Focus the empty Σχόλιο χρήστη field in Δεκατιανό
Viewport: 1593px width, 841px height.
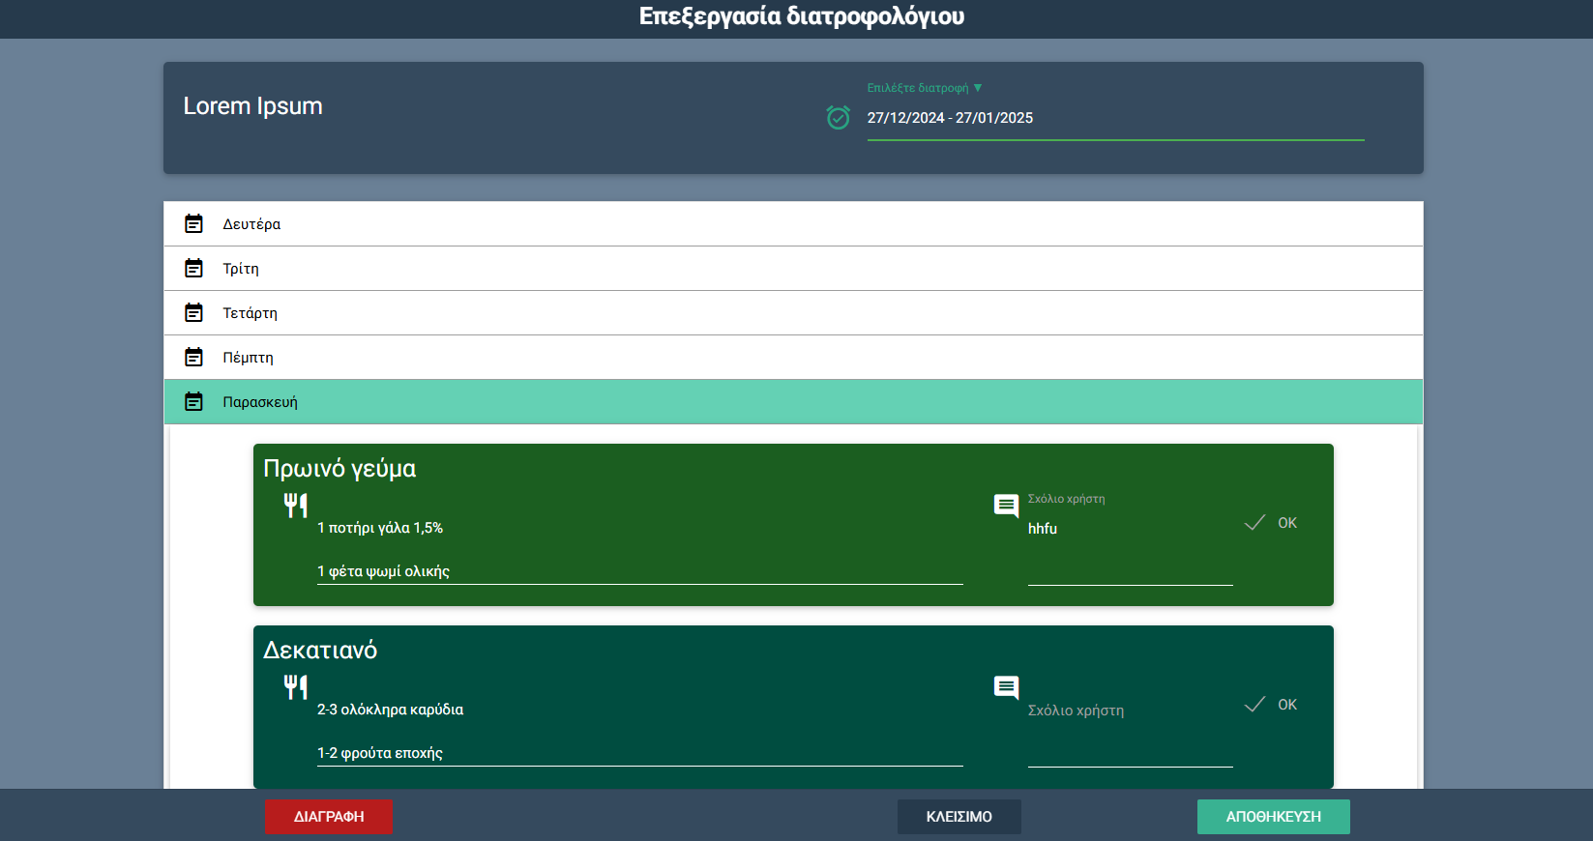1131,731
